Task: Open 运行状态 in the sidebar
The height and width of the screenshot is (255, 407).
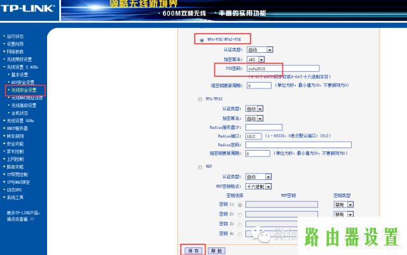Action: click(15, 36)
